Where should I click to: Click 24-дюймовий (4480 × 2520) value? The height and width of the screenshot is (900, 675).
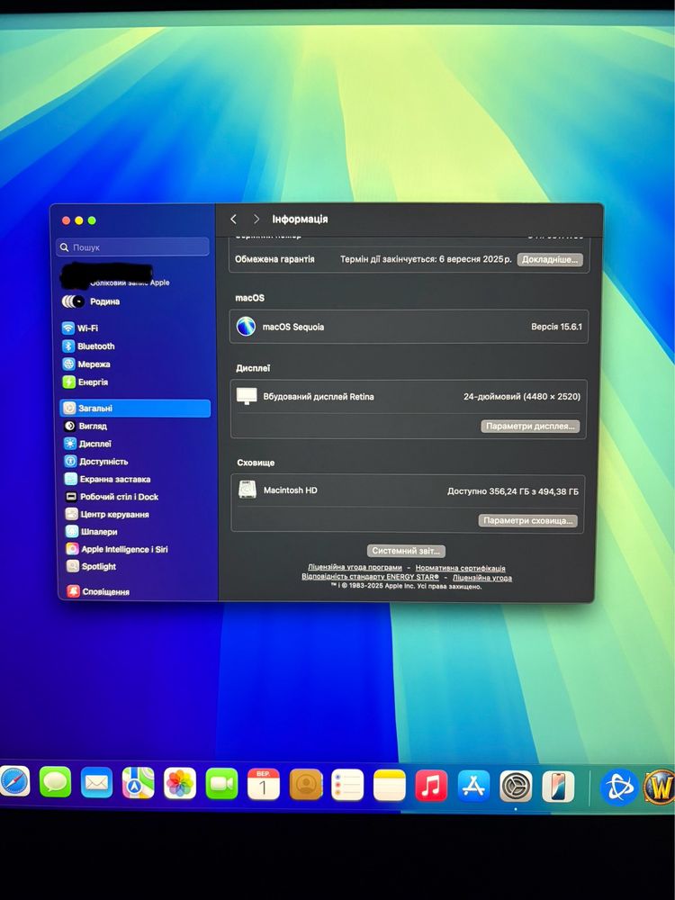(522, 397)
